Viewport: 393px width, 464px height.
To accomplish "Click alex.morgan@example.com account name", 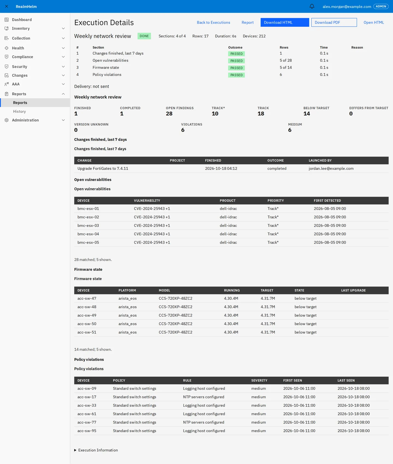I will 347,7.
